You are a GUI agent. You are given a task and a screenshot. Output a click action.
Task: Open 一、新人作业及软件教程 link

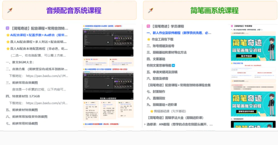179,33
